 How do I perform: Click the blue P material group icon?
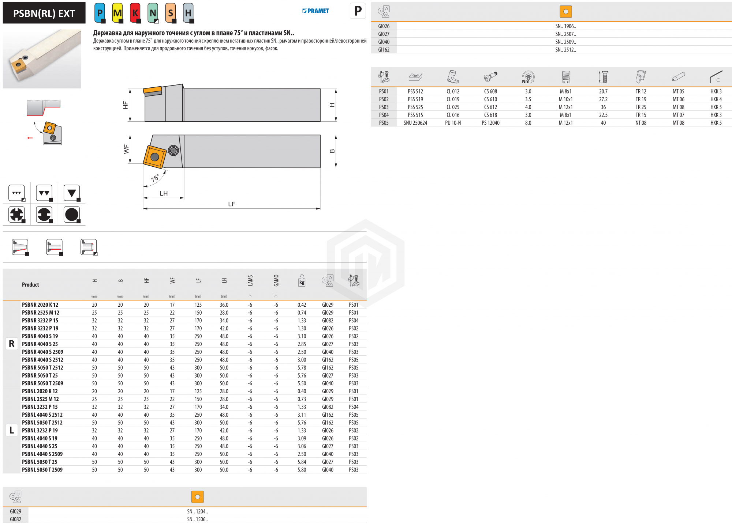pyautogui.click(x=100, y=13)
